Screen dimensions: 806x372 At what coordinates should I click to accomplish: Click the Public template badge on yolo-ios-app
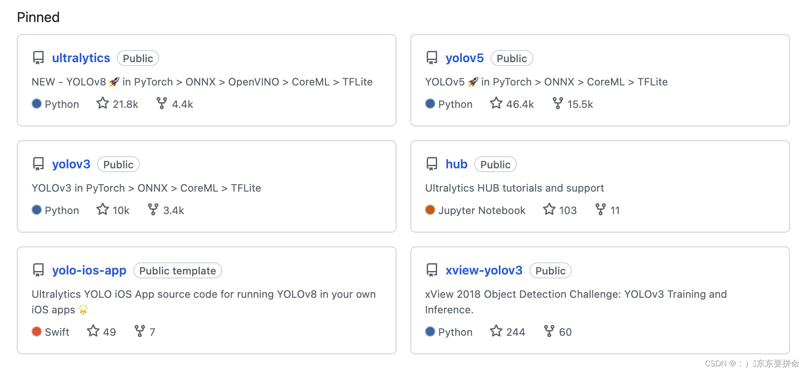pos(178,271)
